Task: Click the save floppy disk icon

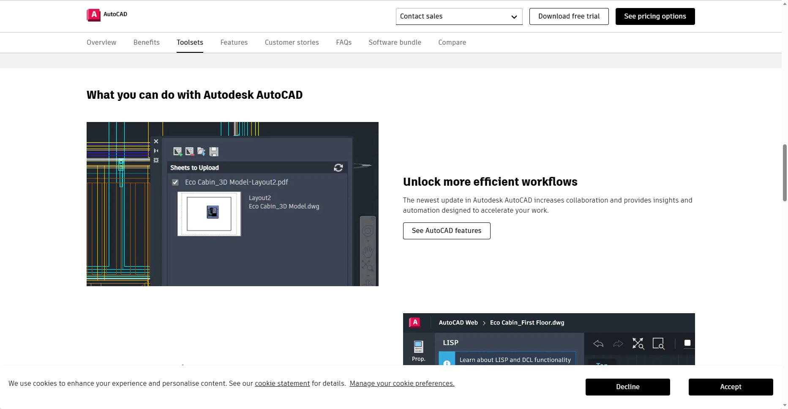Action: coord(214,152)
